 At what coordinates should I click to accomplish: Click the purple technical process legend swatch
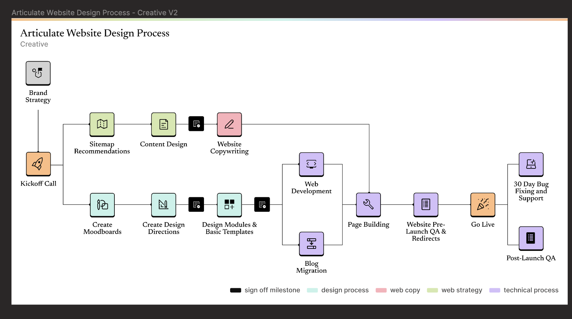coord(495,290)
